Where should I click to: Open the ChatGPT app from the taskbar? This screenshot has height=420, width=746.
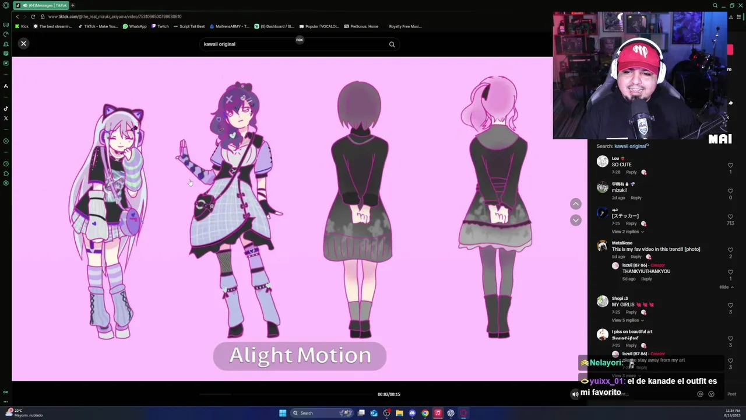(x=451, y=413)
